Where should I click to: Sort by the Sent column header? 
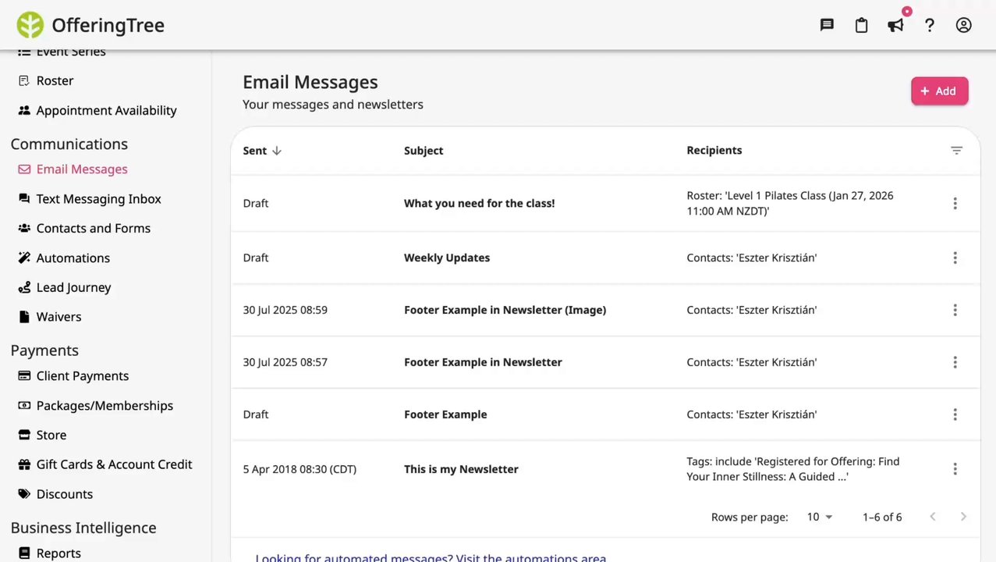(261, 151)
